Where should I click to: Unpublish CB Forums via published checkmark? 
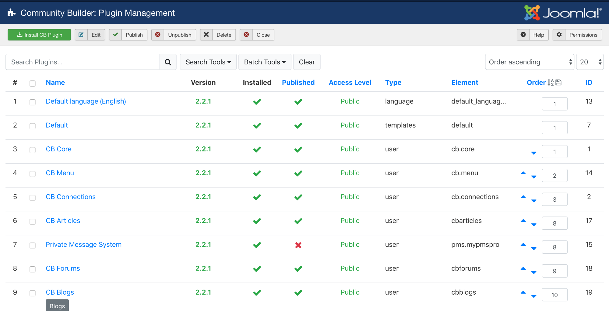(298, 269)
